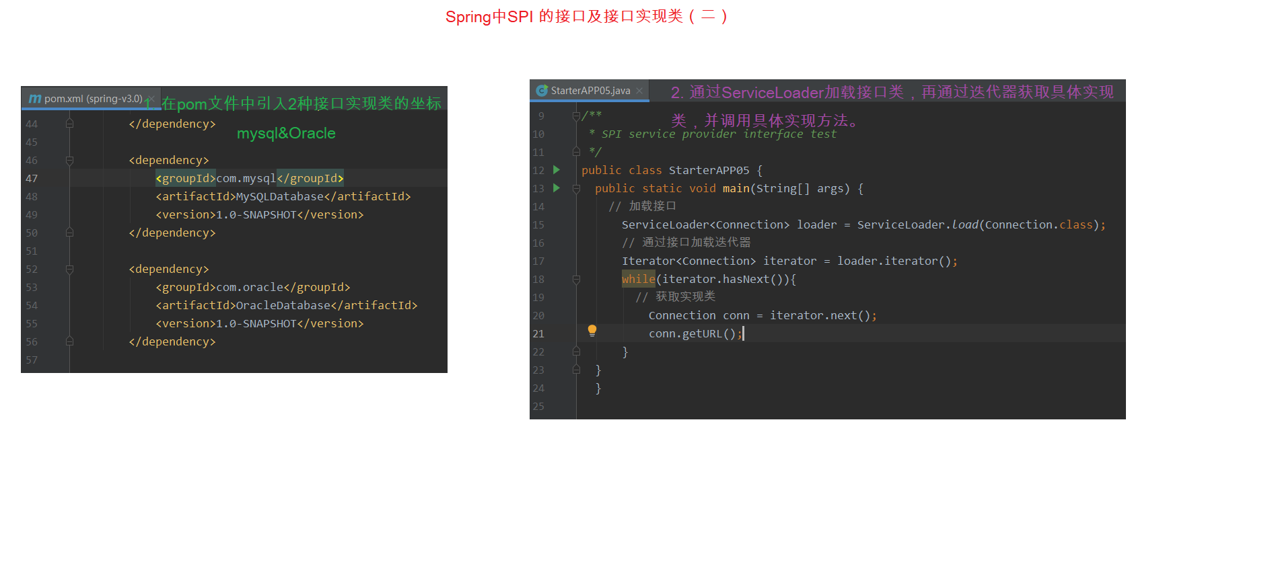1274x580 pixels.
Task: Click the highlighted 'while' keyword on line 18
Action: coord(638,279)
